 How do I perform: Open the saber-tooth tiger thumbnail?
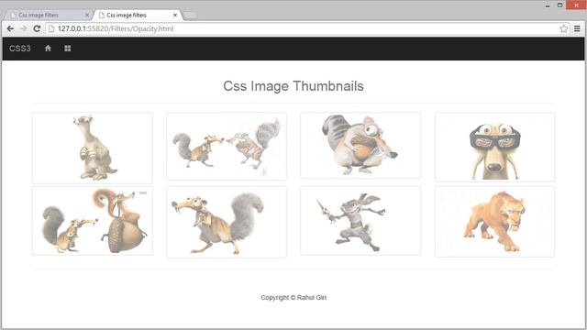[x=494, y=222]
